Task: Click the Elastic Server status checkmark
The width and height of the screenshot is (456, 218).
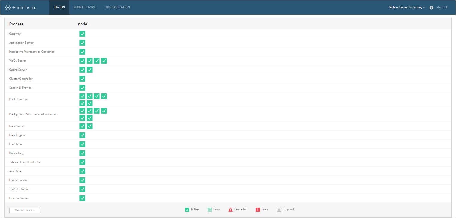Action: coord(82,180)
